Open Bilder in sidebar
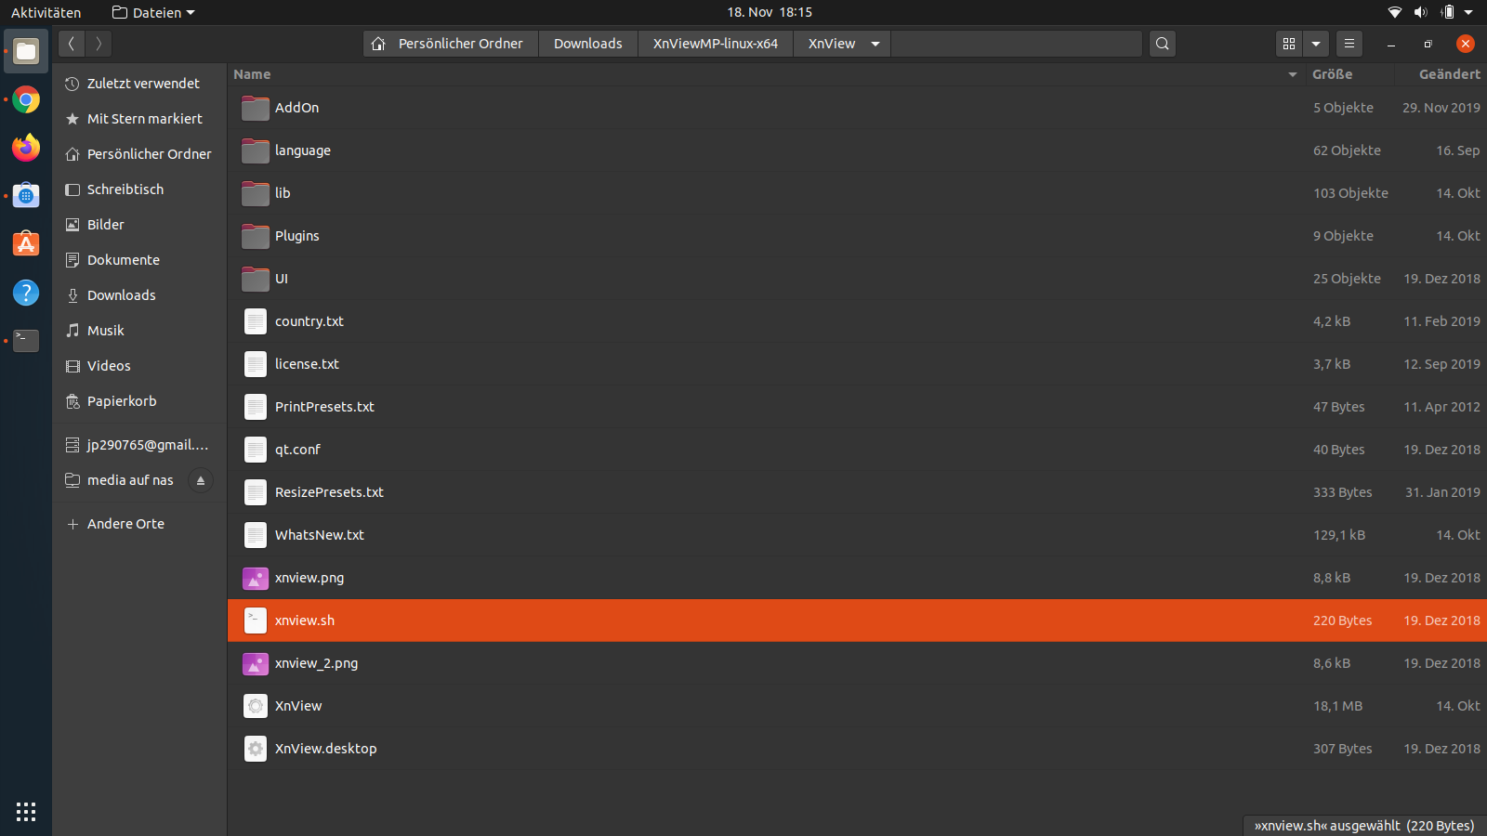 click(139, 225)
